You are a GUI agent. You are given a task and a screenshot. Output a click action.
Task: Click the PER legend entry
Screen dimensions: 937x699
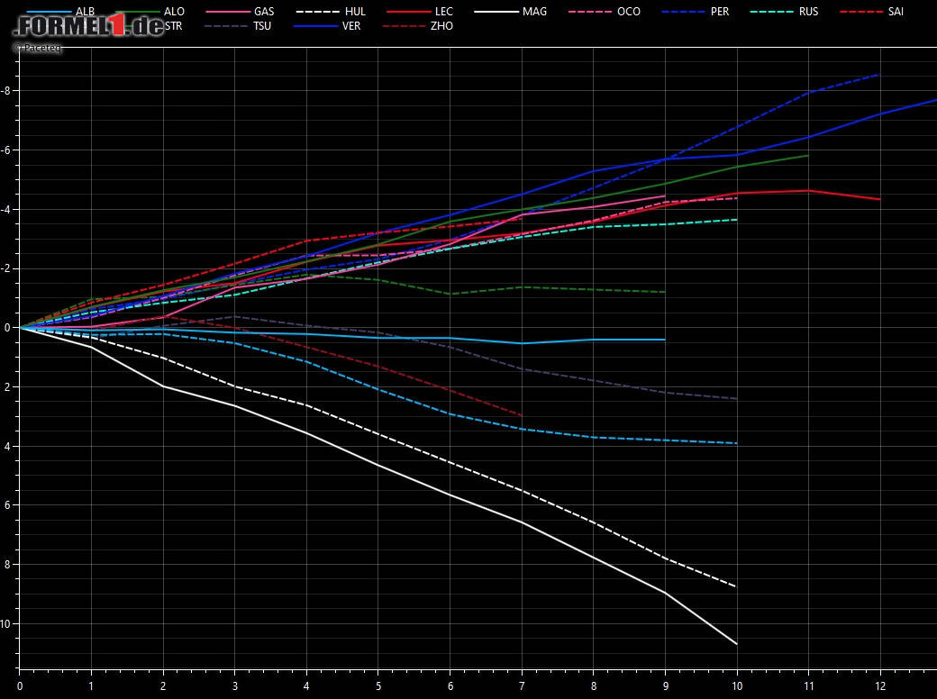(x=696, y=12)
